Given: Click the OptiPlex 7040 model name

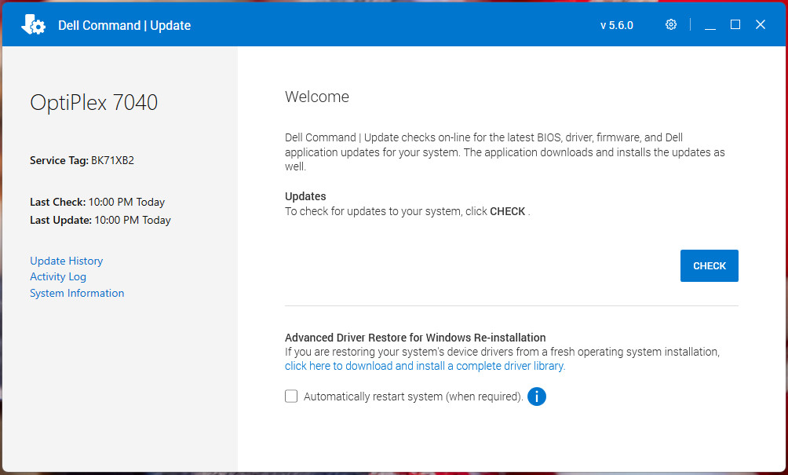Looking at the screenshot, I should 94,103.
